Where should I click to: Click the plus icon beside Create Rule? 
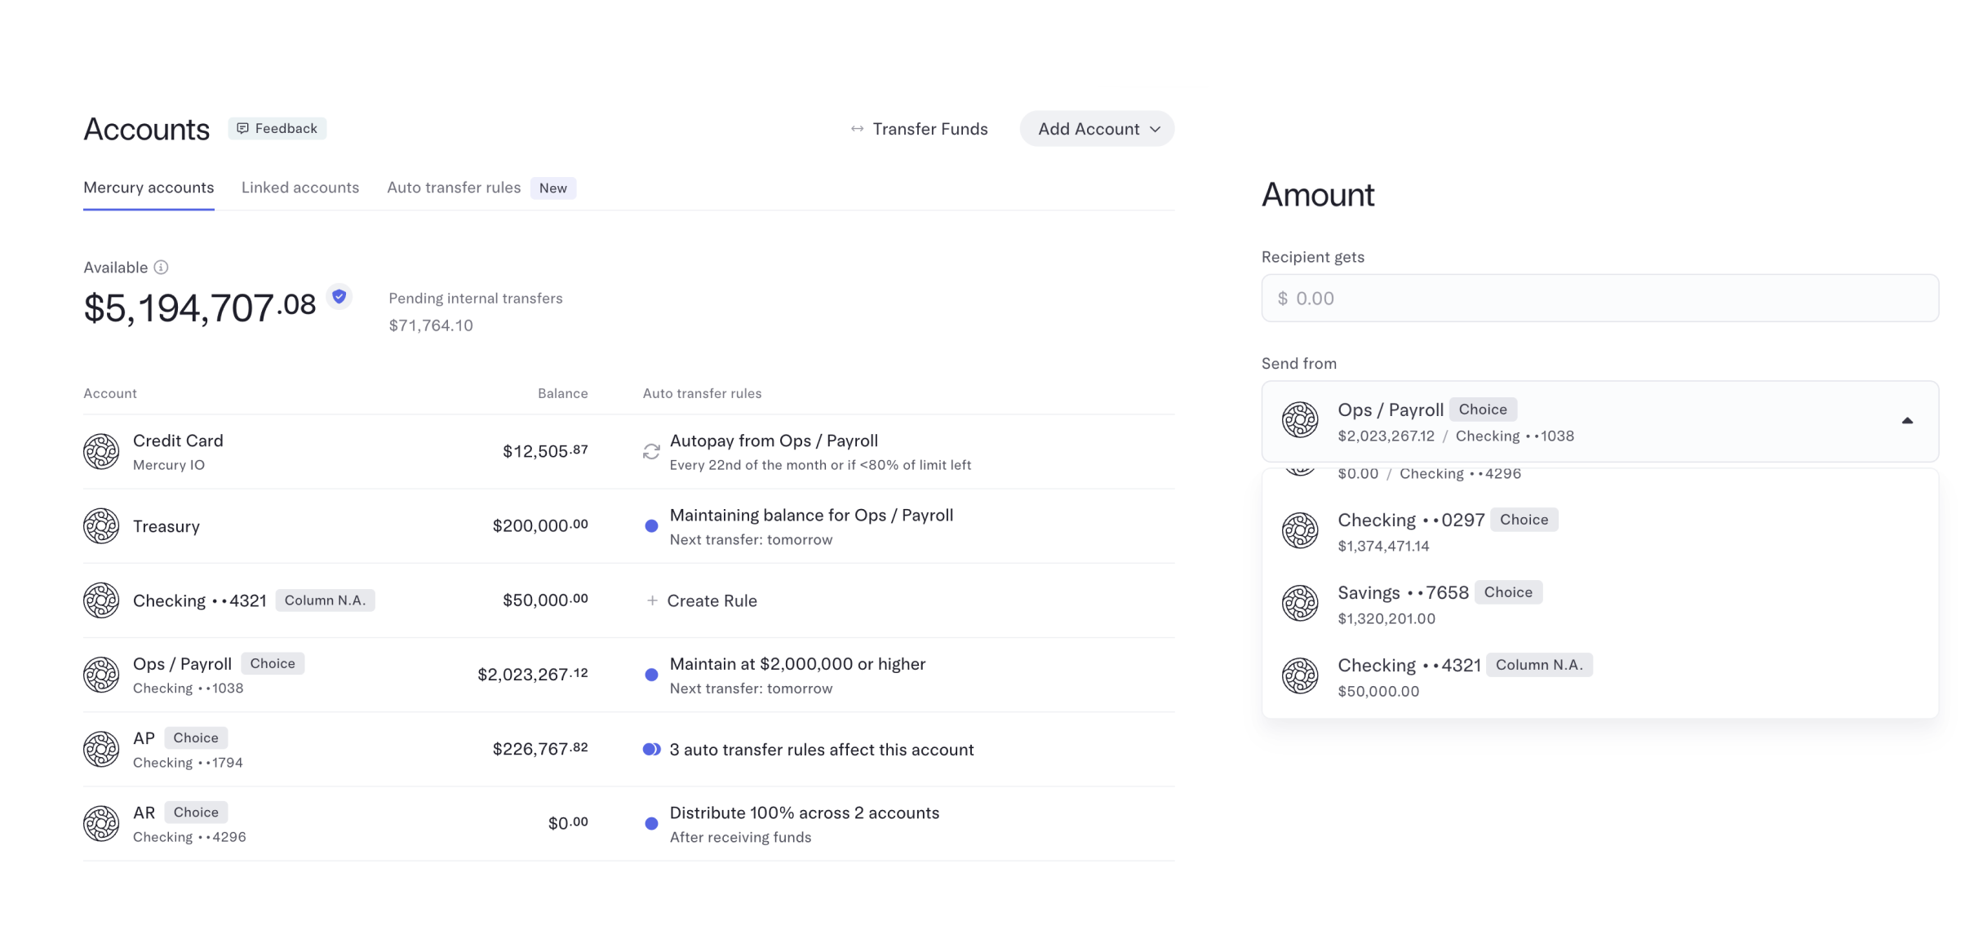click(x=652, y=600)
